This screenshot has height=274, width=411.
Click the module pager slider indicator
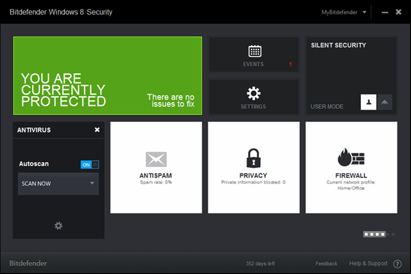(x=374, y=234)
